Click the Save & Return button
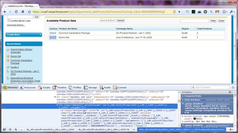The image size is (238, 133). tap(107, 20)
